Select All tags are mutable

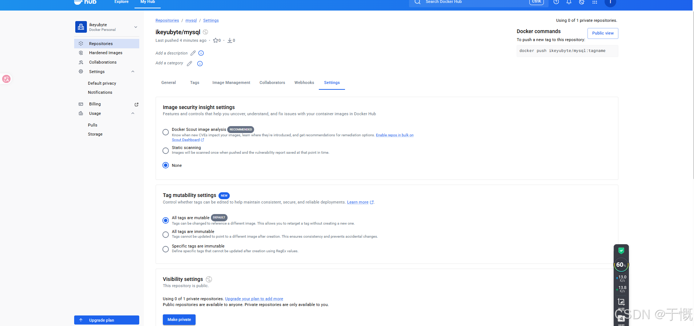[165, 220]
